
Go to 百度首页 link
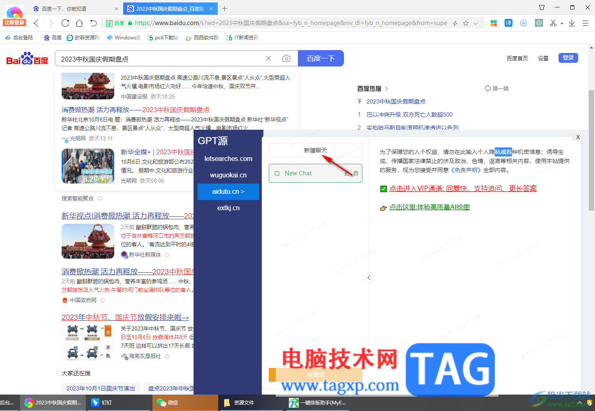pyautogui.click(x=517, y=58)
